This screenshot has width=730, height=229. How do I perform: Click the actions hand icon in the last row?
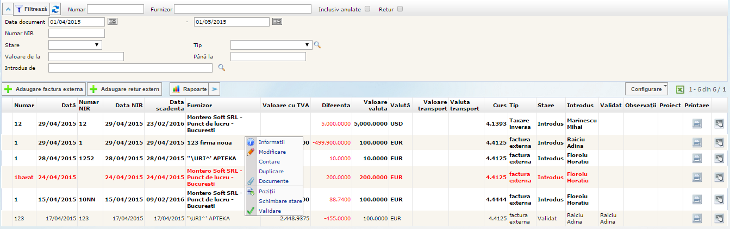pos(719,218)
